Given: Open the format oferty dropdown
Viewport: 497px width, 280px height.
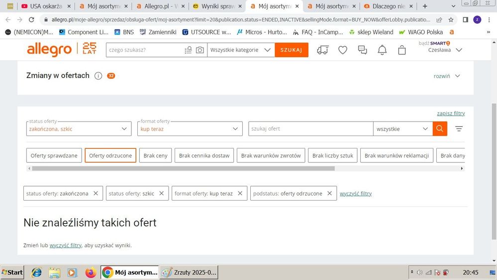Looking at the screenshot, I should [x=190, y=129].
